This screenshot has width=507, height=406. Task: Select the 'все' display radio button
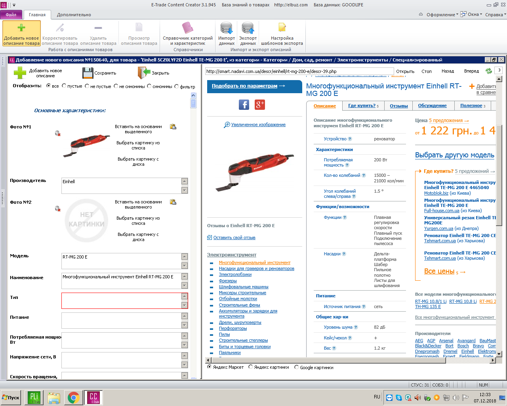click(49, 86)
